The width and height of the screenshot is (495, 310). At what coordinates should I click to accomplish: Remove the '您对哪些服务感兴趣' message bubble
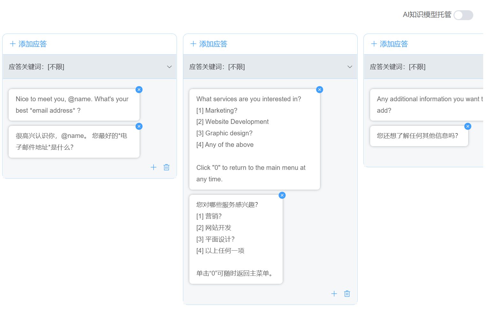point(282,195)
